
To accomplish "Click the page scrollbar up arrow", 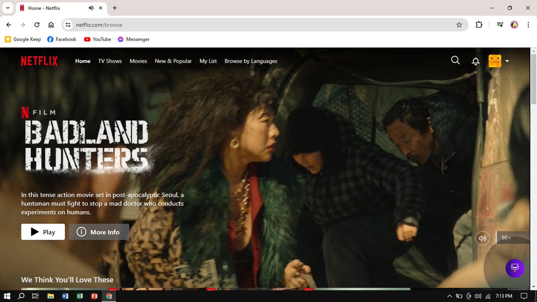I will [533, 51].
